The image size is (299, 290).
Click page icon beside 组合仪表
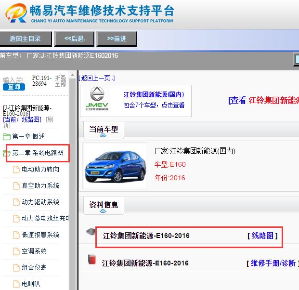(16, 268)
